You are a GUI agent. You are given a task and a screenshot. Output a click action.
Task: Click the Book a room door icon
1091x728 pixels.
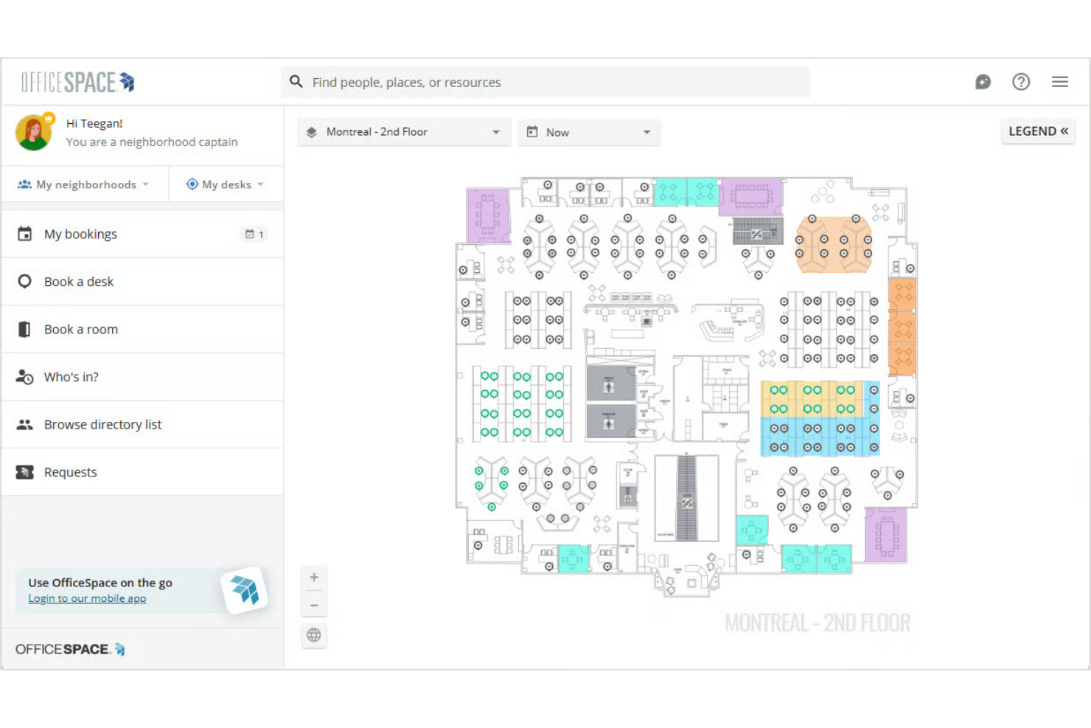[24, 329]
